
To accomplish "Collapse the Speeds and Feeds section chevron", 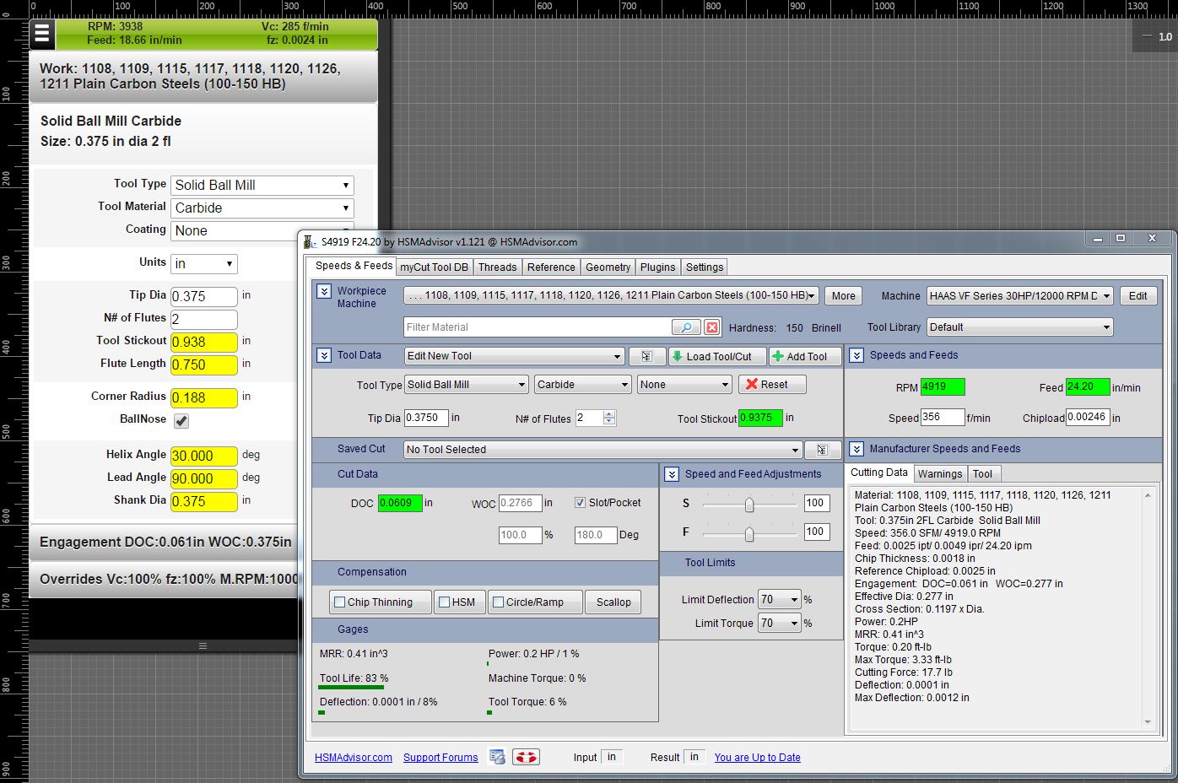I will coord(856,355).
